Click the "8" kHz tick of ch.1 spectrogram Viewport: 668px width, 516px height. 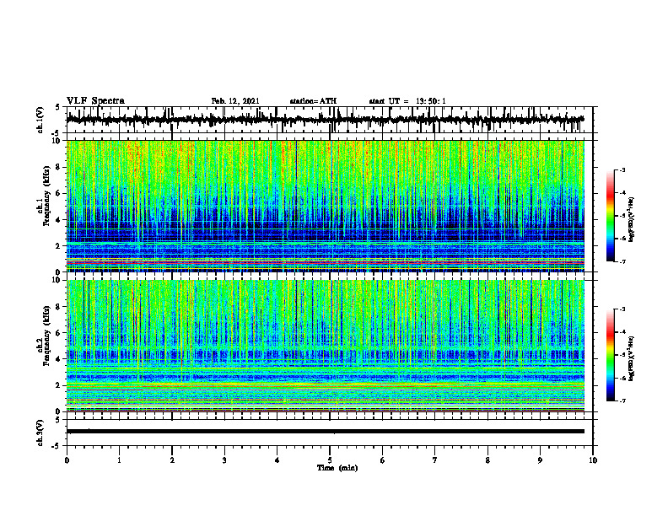coord(59,167)
